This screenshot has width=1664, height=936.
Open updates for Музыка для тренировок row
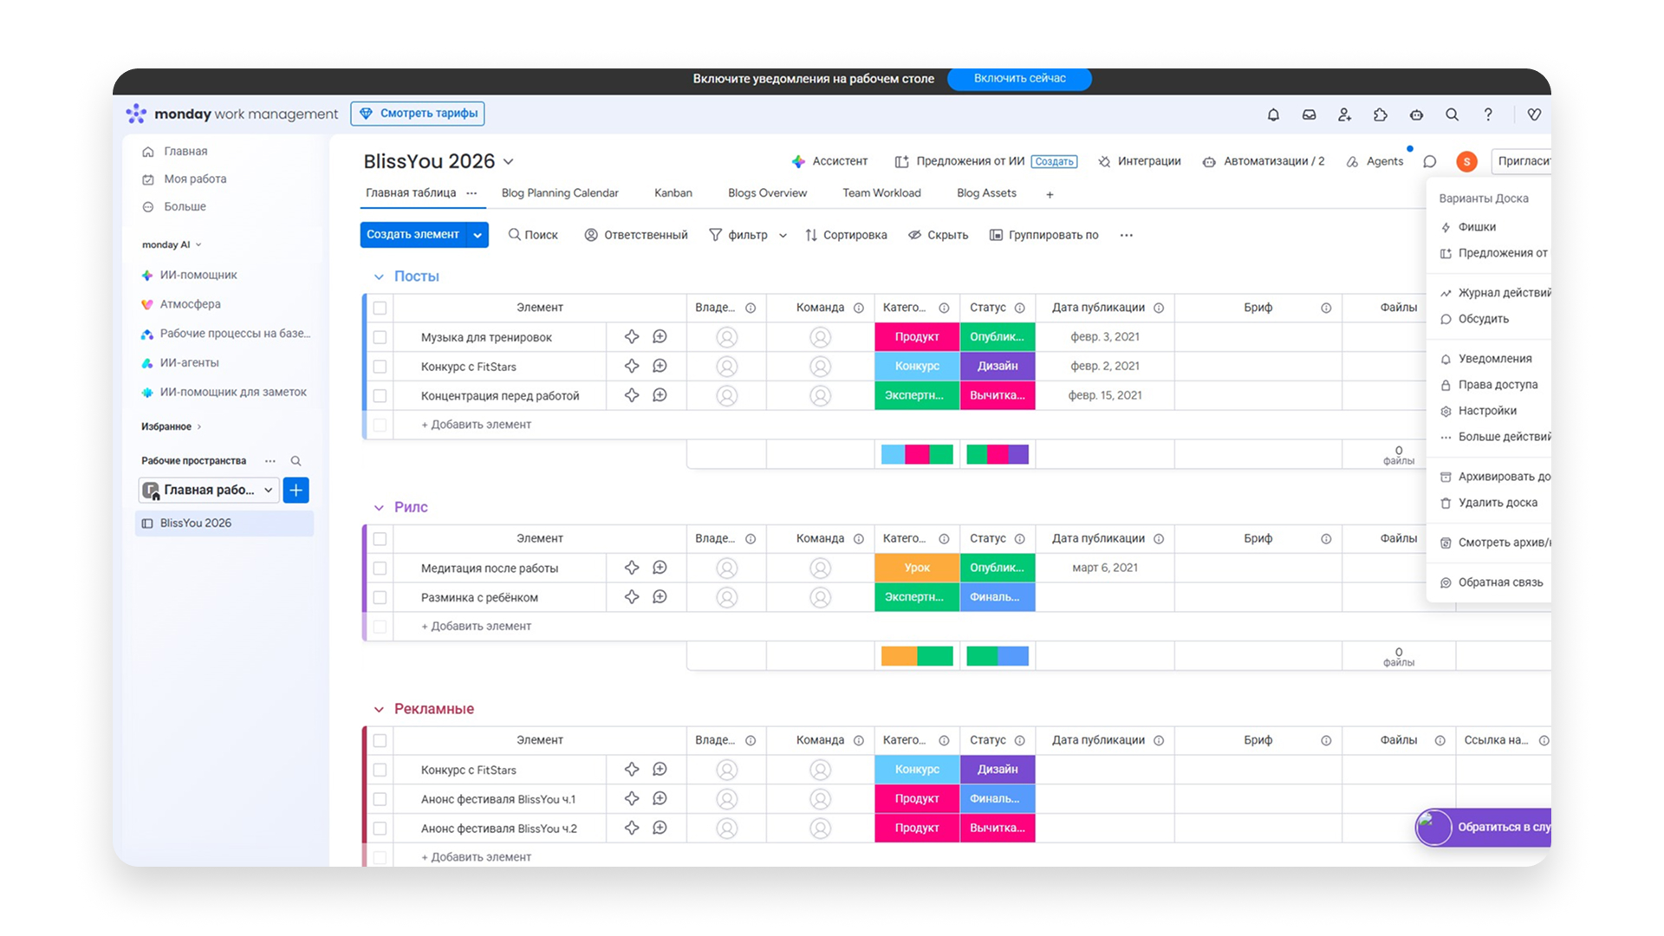pyautogui.click(x=660, y=337)
